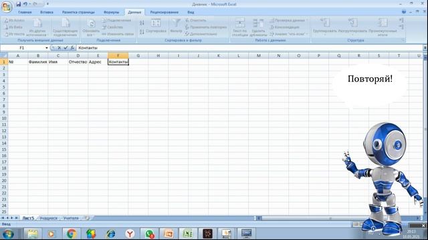Viewport: 428px width, 240px height.
Task: Open connection Свойства
Action: pos(112,27)
